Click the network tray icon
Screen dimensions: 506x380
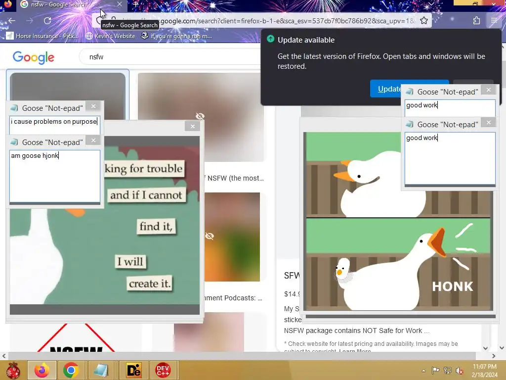pyautogui.click(x=448, y=370)
